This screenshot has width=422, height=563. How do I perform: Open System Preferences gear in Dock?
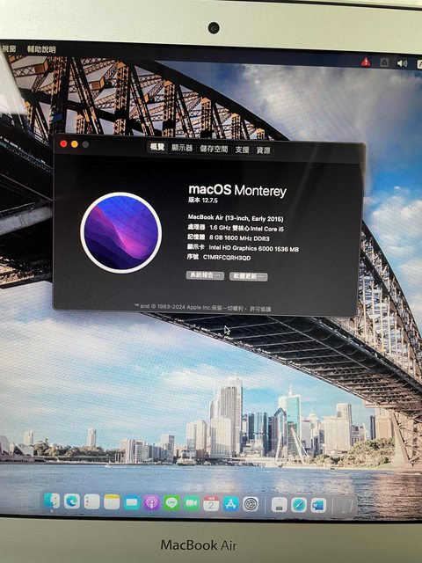pos(251,504)
